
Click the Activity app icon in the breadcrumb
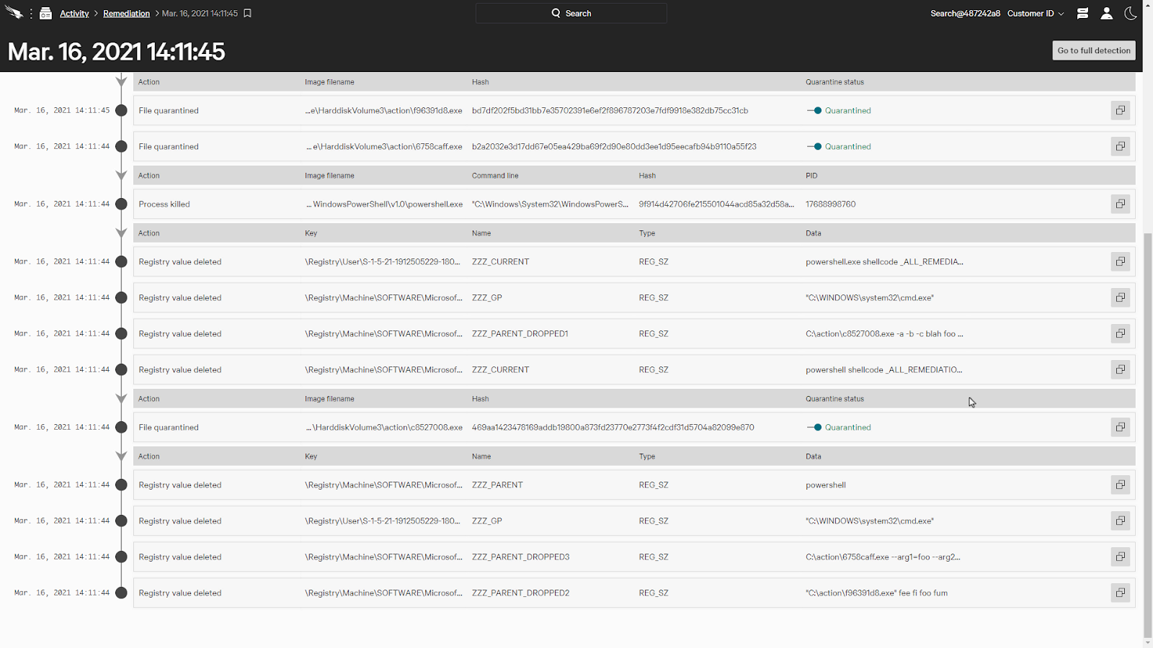[x=46, y=13]
